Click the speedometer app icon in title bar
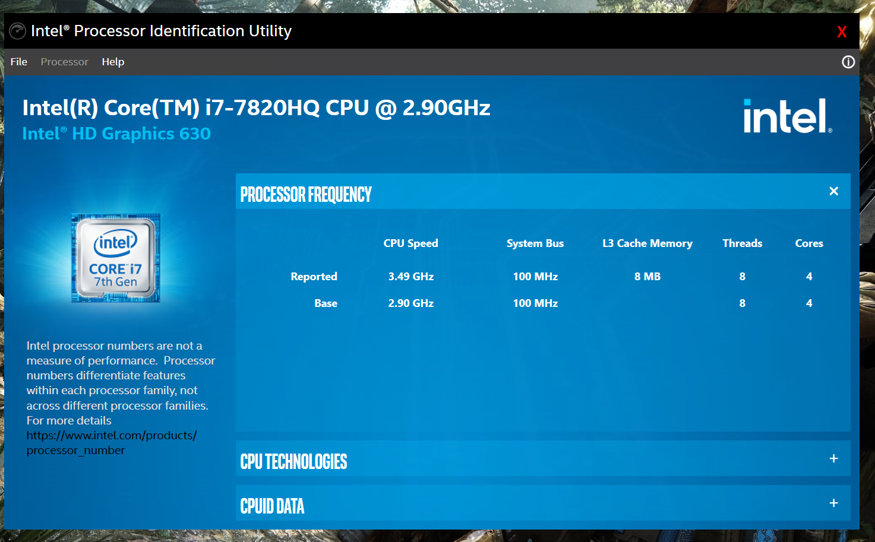 18,31
